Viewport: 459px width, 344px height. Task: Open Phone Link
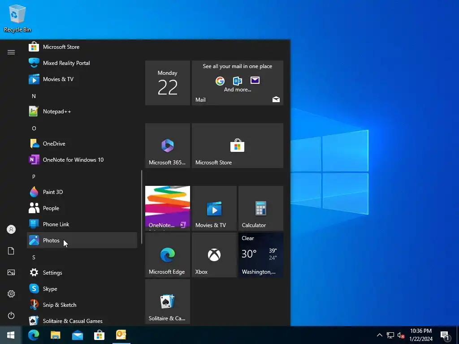click(82, 224)
